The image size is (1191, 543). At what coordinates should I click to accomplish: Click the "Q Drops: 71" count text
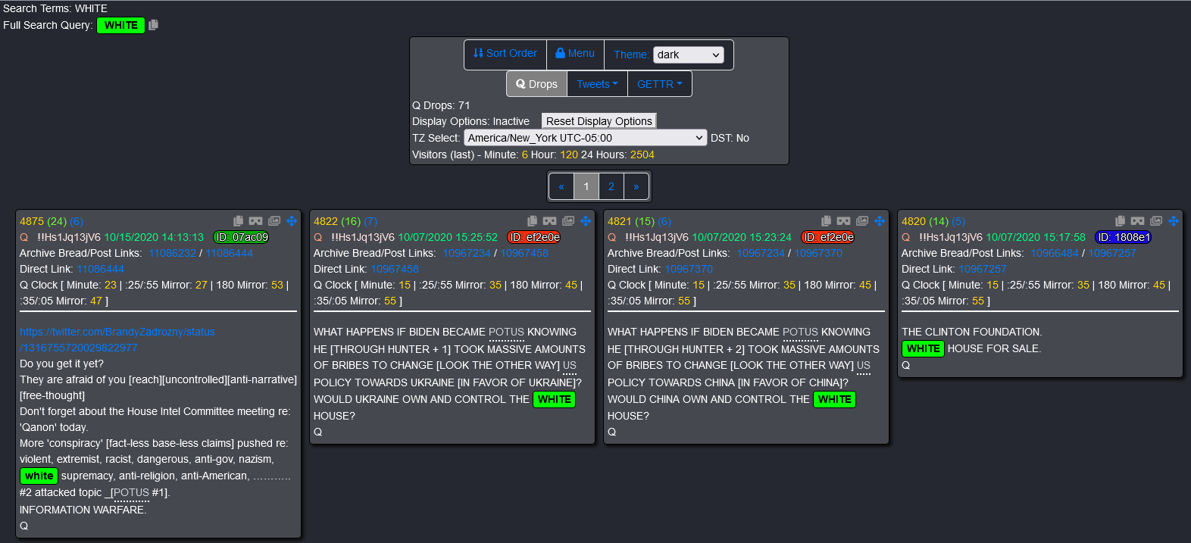441,105
